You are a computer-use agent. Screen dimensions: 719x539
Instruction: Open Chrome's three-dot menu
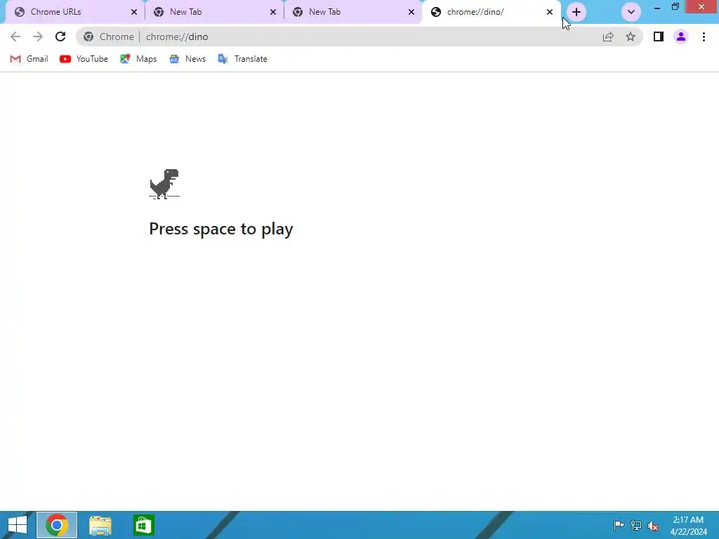tap(704, 36)
